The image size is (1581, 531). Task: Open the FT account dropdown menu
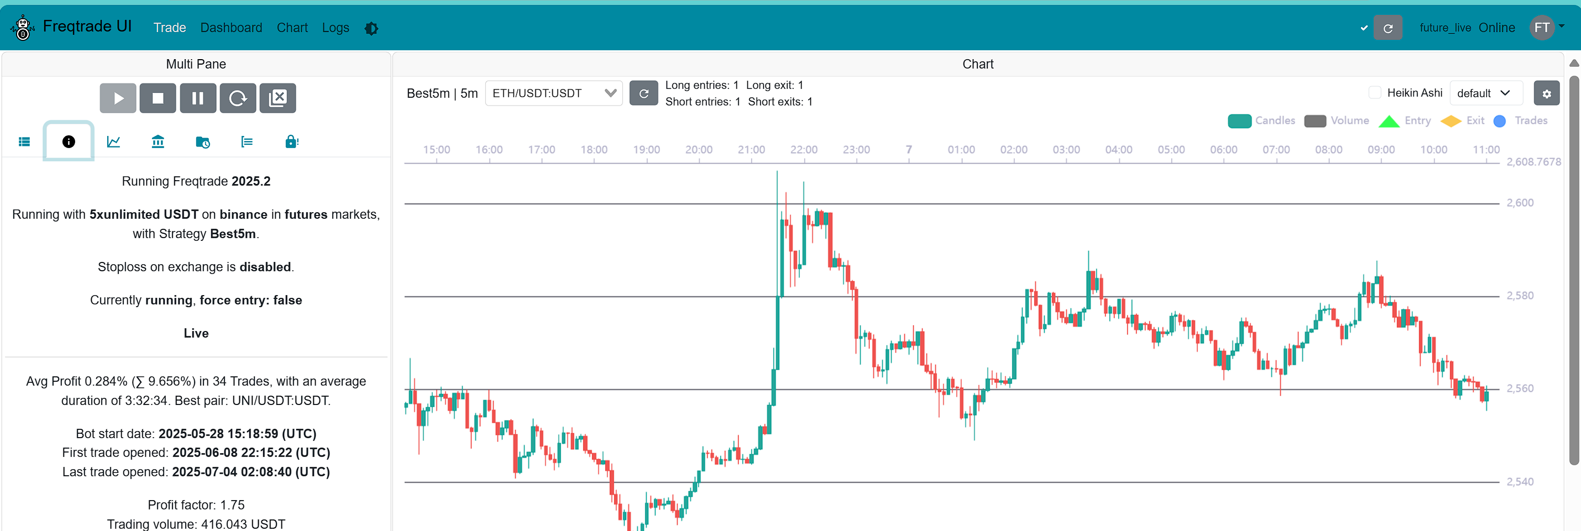1546,28
